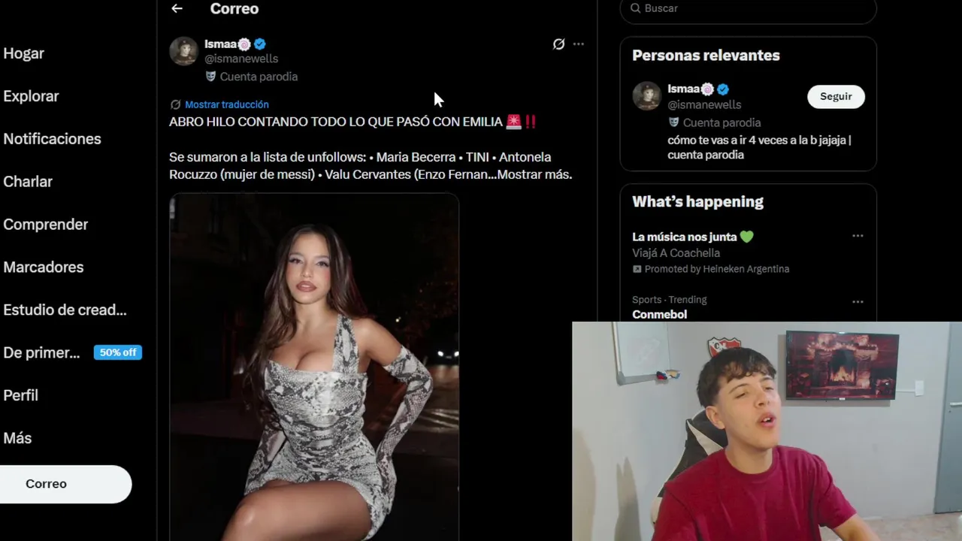This screenshot has width=962, height=541.
Task: Click the Mostrar traducción link
Action: click(226, 104)
